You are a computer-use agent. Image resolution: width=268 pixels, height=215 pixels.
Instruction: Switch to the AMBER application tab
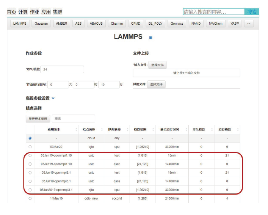point(61,24)
